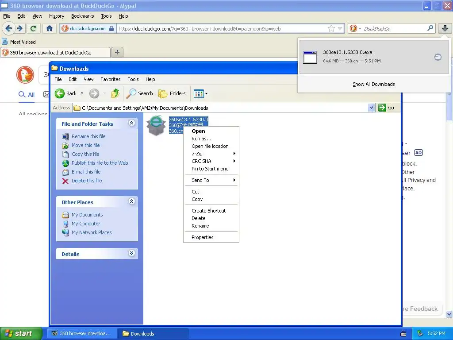The width and height of the screenshot is (453, 340).
Task: Click the browser Back arrow button
Action: (x=8, y=28)
